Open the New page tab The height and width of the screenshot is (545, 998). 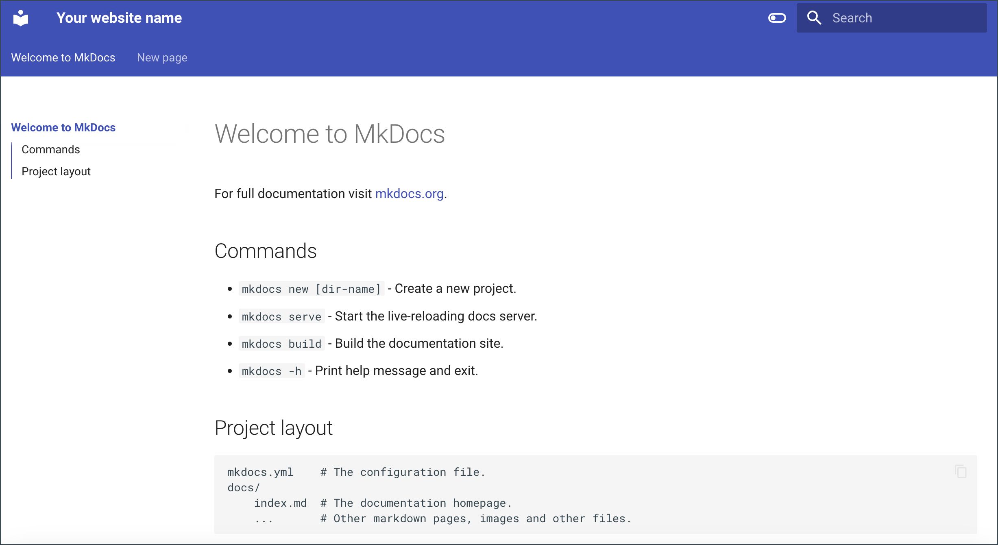162,57
